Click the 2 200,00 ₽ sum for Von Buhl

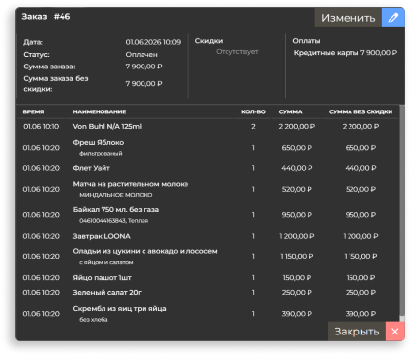pos(297,126)
